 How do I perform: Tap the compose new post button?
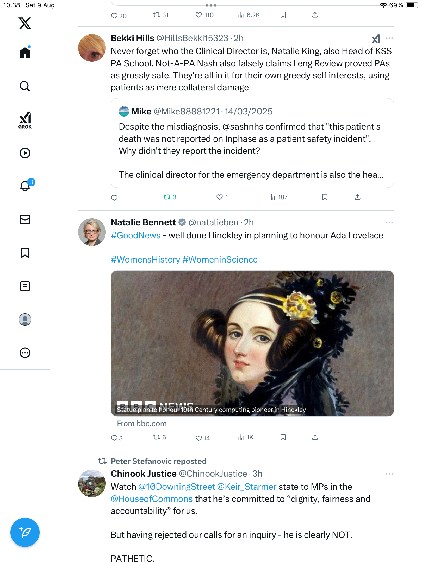tap(25, 532)
